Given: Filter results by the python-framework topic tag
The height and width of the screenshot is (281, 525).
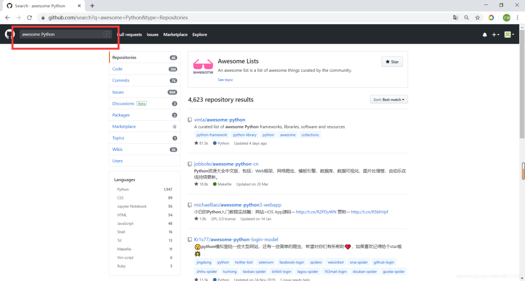Looking at the screenshot, I should 211,134.
